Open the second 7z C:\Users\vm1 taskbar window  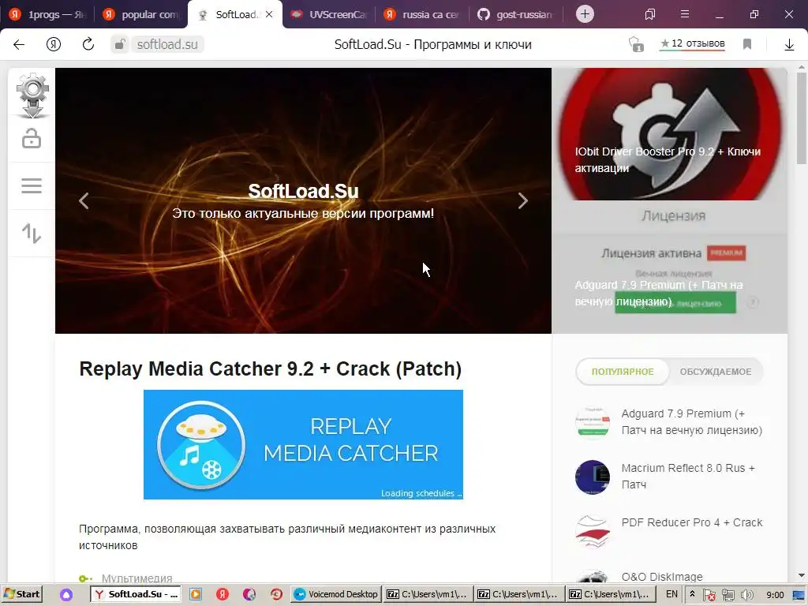pos(519,594)
